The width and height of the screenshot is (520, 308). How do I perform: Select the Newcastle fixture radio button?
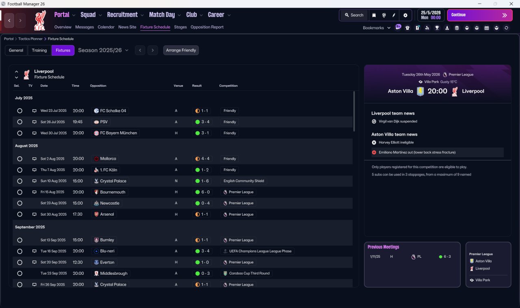[x=19, y=203]
